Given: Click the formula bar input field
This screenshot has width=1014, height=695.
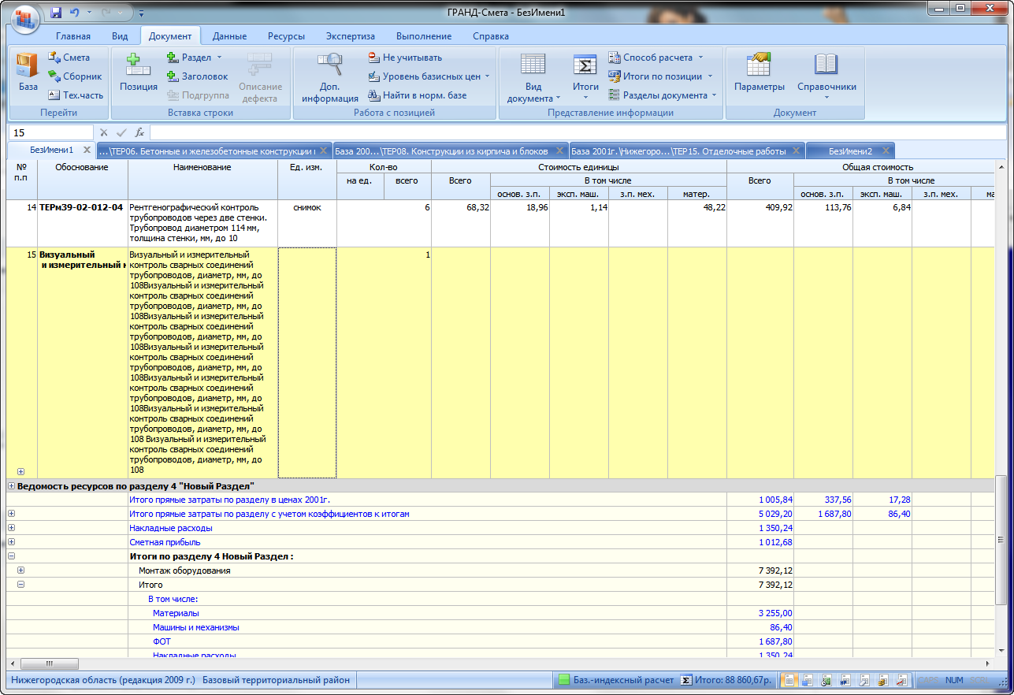Looking at the screenshot, I should tap(575, 132).
